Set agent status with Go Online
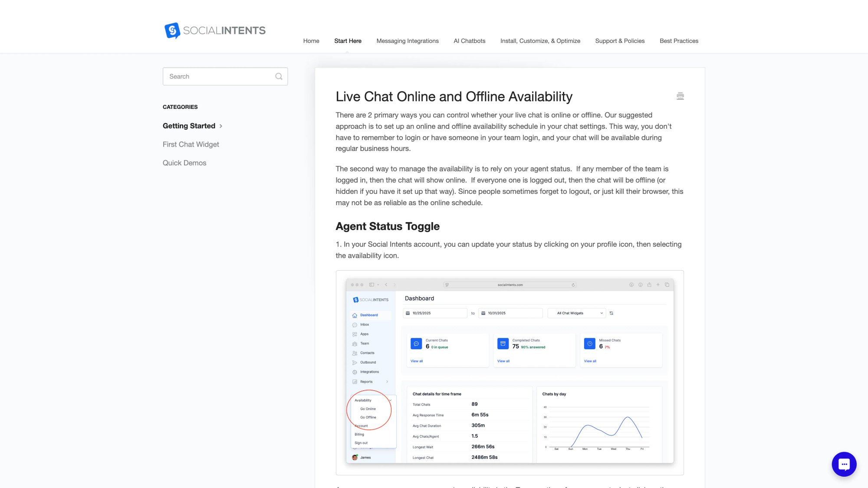This screenshot has height=488, width=868. click(368, 409)
